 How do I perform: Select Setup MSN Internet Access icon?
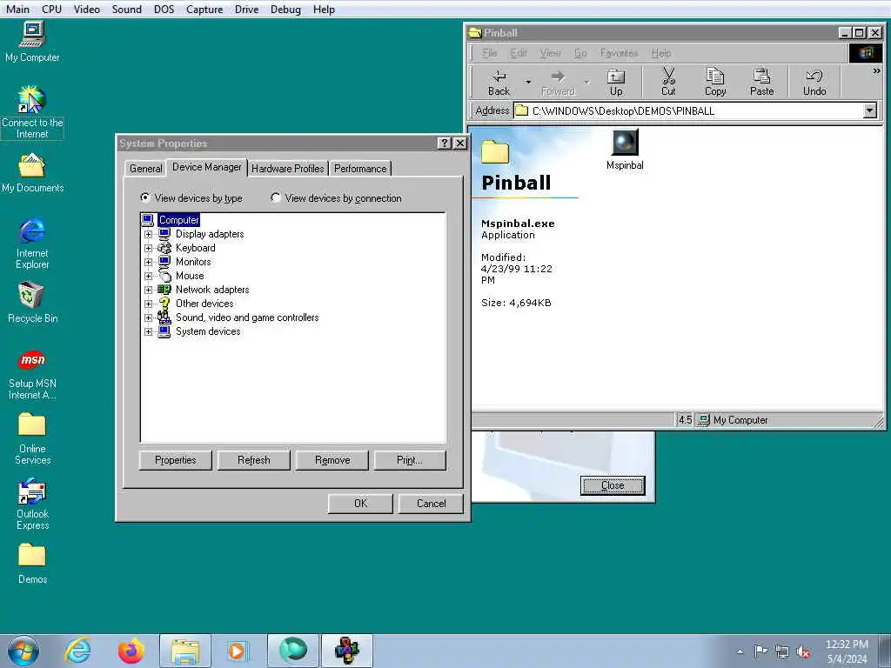click(x=32, y=374)
